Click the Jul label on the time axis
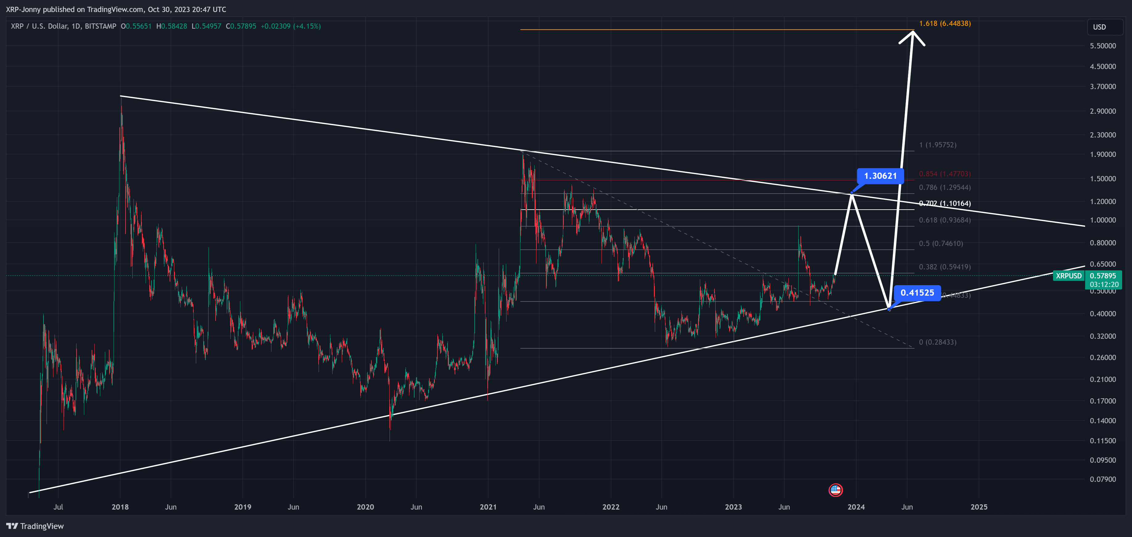Image resolution: width=1132 pixels, height=537 pixels. [x=58, y=507]
